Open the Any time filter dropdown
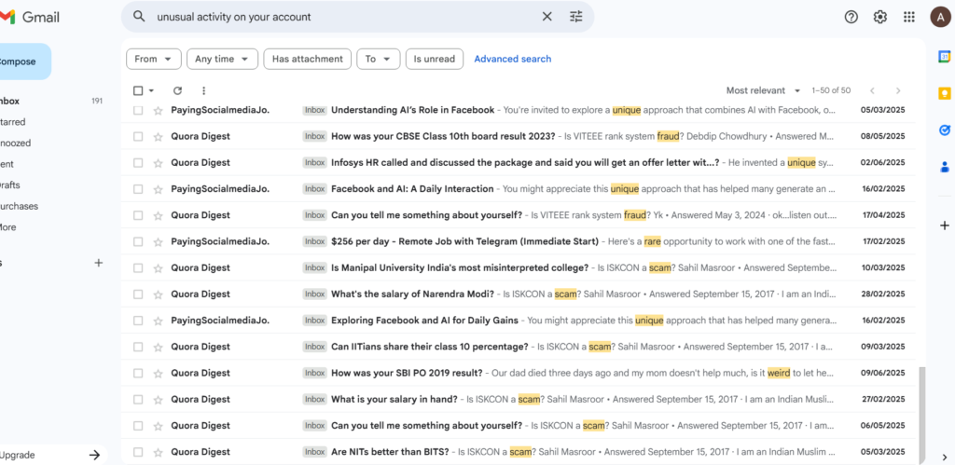This screenshot has height=465, width=955. click(222, 59)
